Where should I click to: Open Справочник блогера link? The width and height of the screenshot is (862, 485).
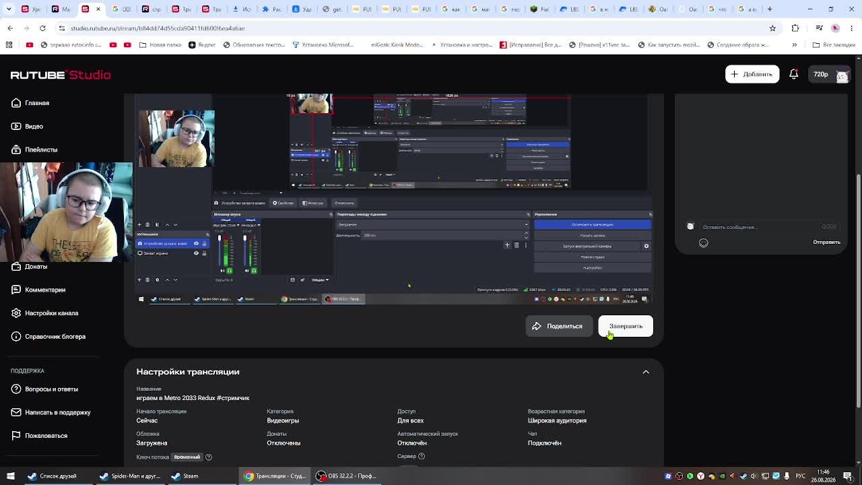click(55, 337)
